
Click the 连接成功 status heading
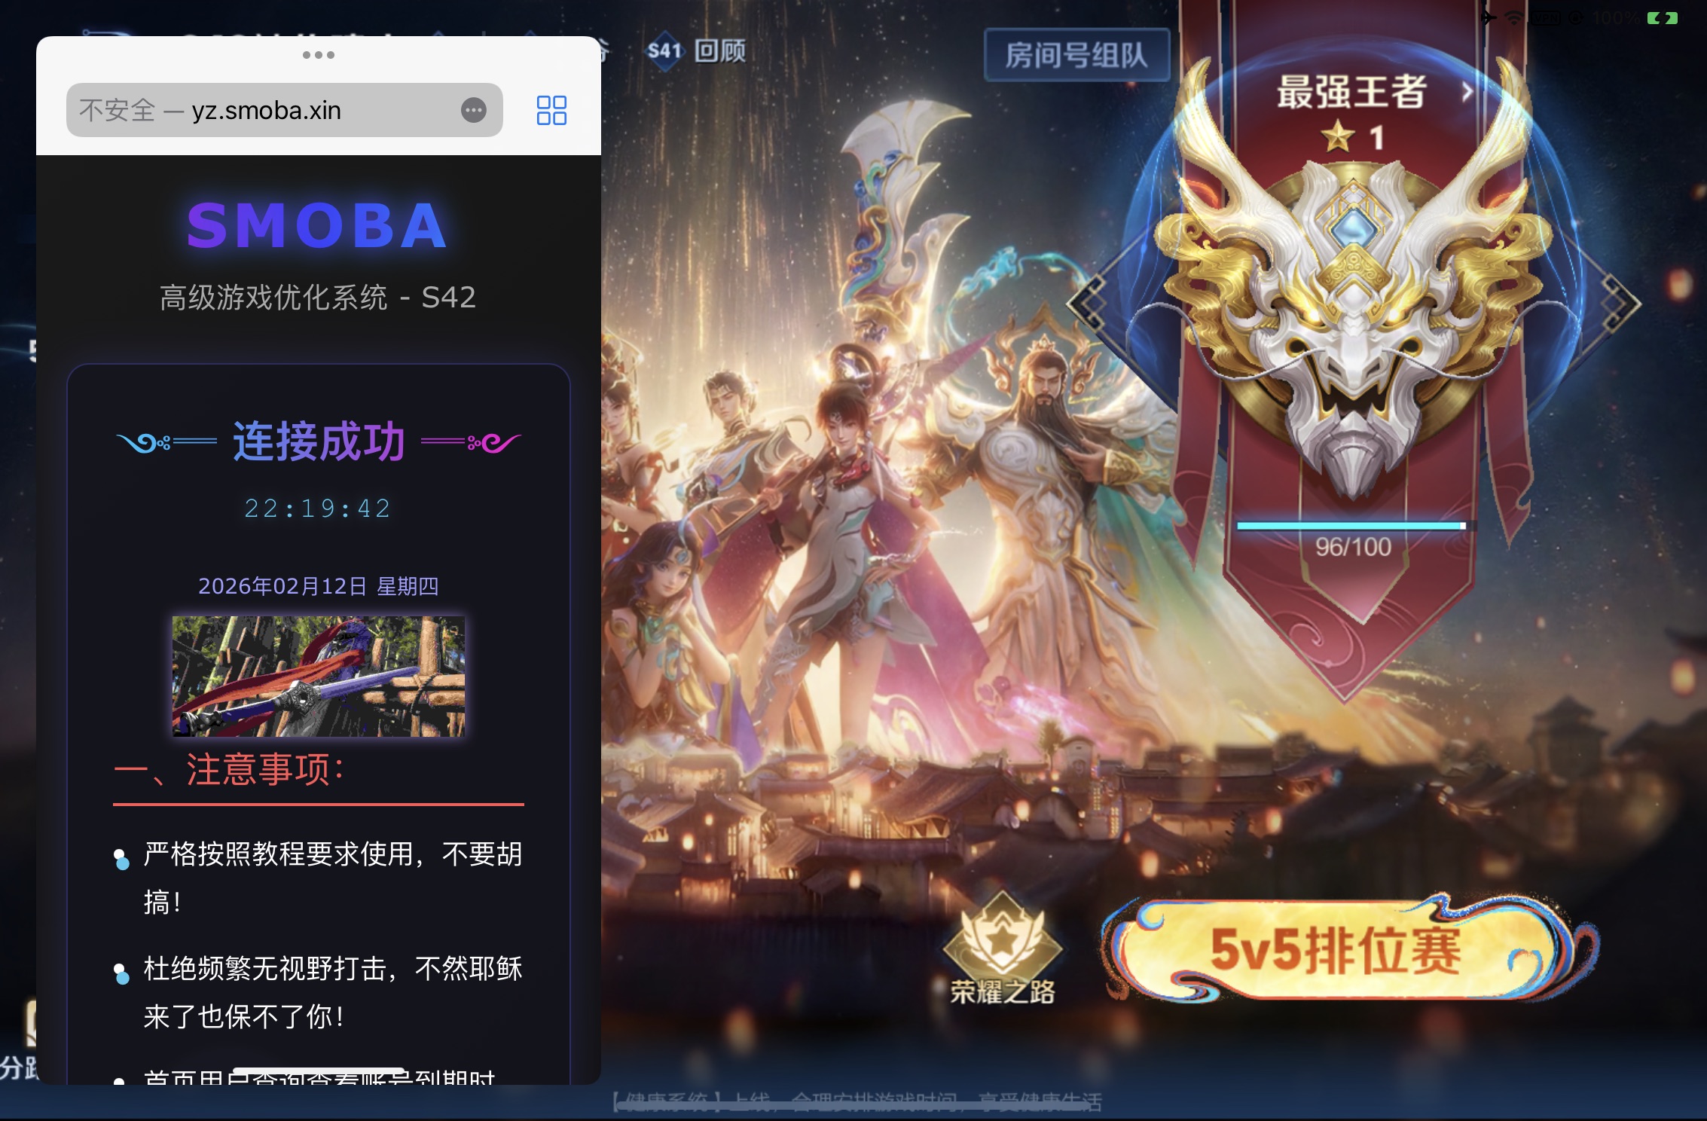pos(319,441)
